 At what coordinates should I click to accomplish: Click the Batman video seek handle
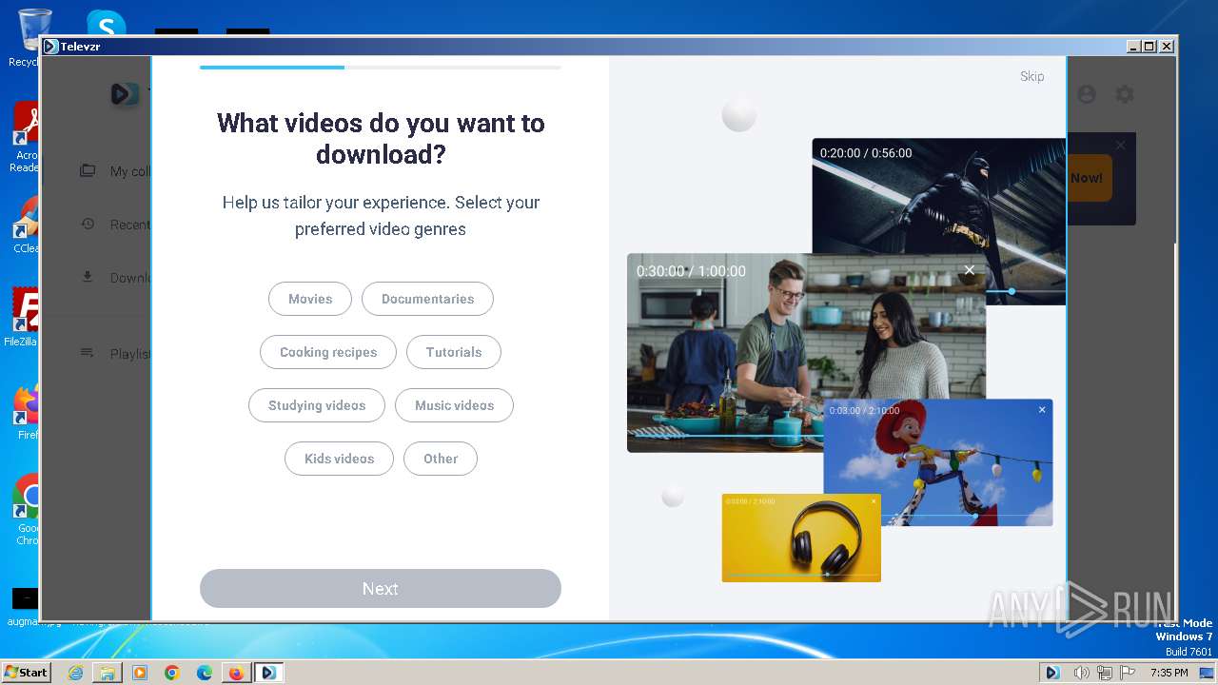(1012, 291)
